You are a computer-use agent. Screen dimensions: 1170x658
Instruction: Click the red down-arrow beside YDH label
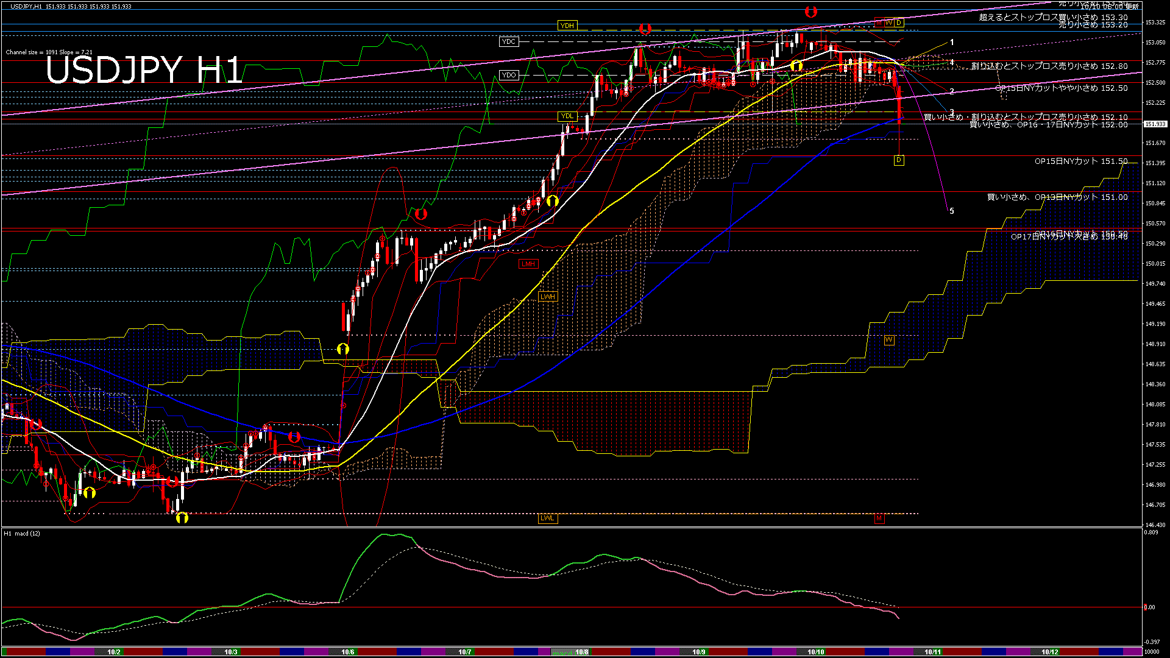645,29
